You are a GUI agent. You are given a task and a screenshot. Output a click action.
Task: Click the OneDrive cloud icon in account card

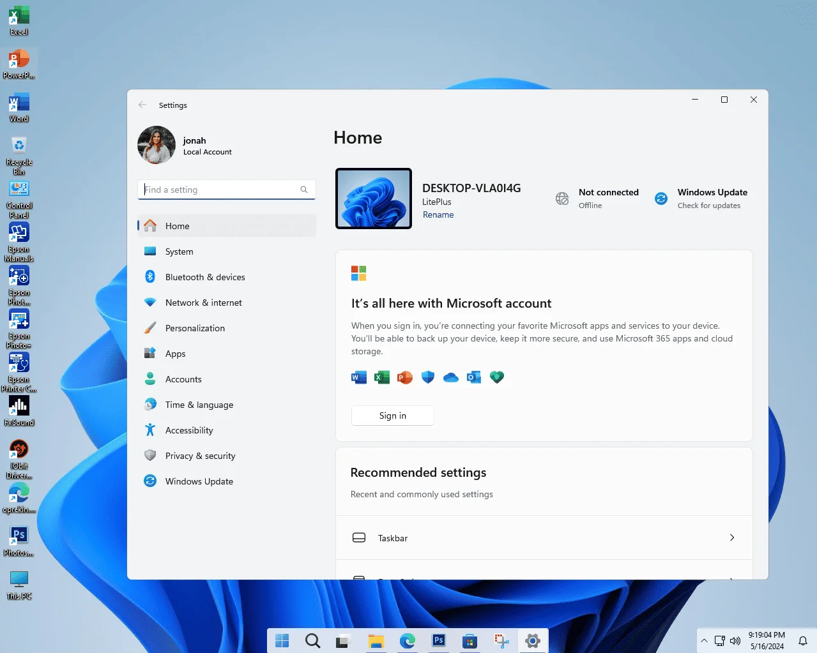coord(451,377)
